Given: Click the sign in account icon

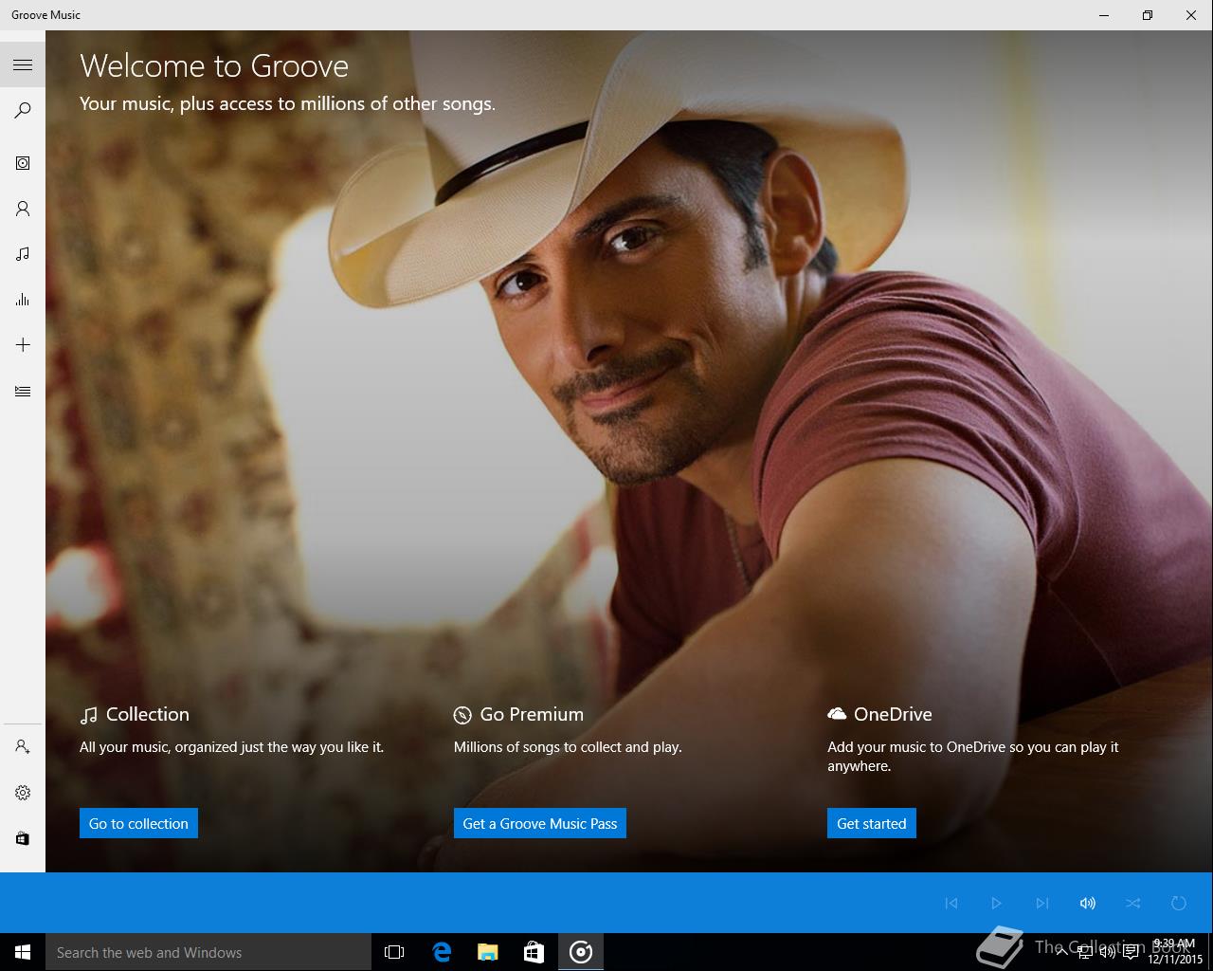Looking at the screenshot, I should coord(23,747).
